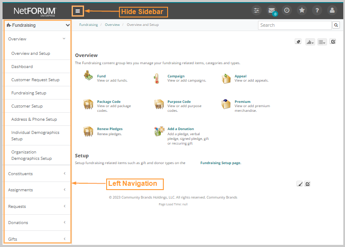
Task: Open the user profile avatar menu
Action: click(332, 10)
